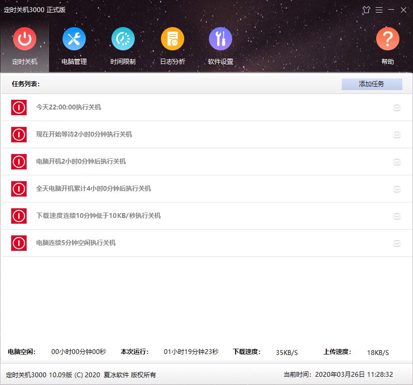Viewport: 413px width, 385px height.
Task: Toggle power icon for 今天22:00:00执行关机 task
Action: coord(19,108)
